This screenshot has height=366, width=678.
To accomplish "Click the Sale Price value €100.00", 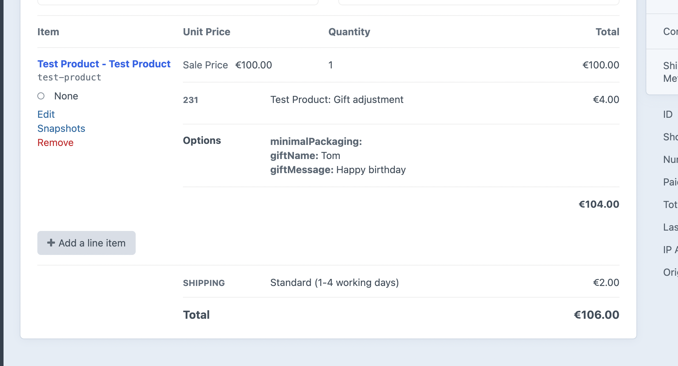I will [x=253, y=65].
